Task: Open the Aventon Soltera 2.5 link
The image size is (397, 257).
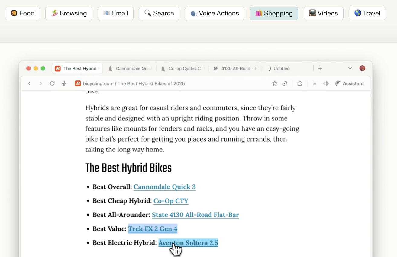Action: coord(188,243)
